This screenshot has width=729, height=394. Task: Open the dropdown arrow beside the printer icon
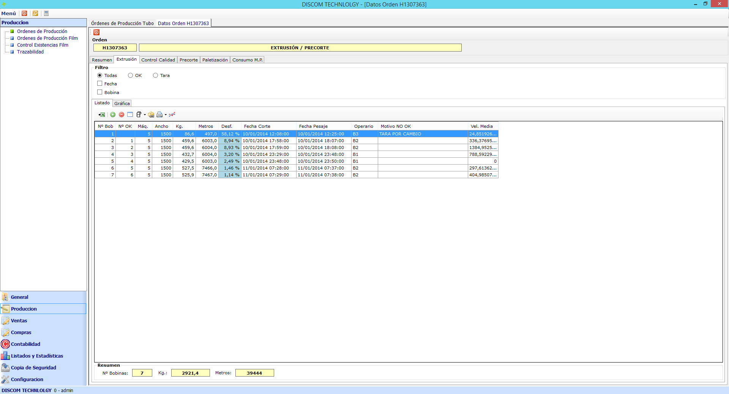click(x=166, y=115)
